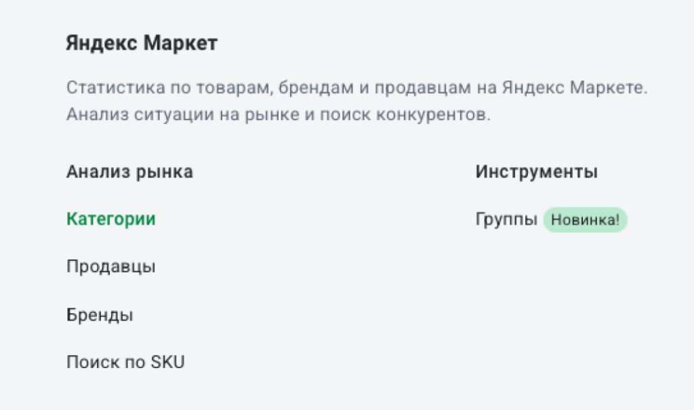This screenshot has width=694, height=410.
Task: Select the currently active Категории item
Action: point(110,219)
